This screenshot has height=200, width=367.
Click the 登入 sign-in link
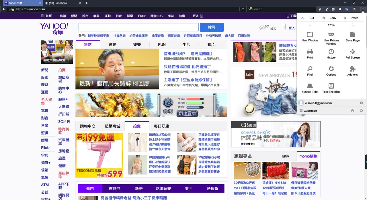pos(292,28)
